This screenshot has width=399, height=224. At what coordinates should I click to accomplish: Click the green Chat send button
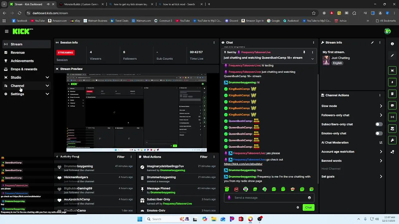coord(308,208)
